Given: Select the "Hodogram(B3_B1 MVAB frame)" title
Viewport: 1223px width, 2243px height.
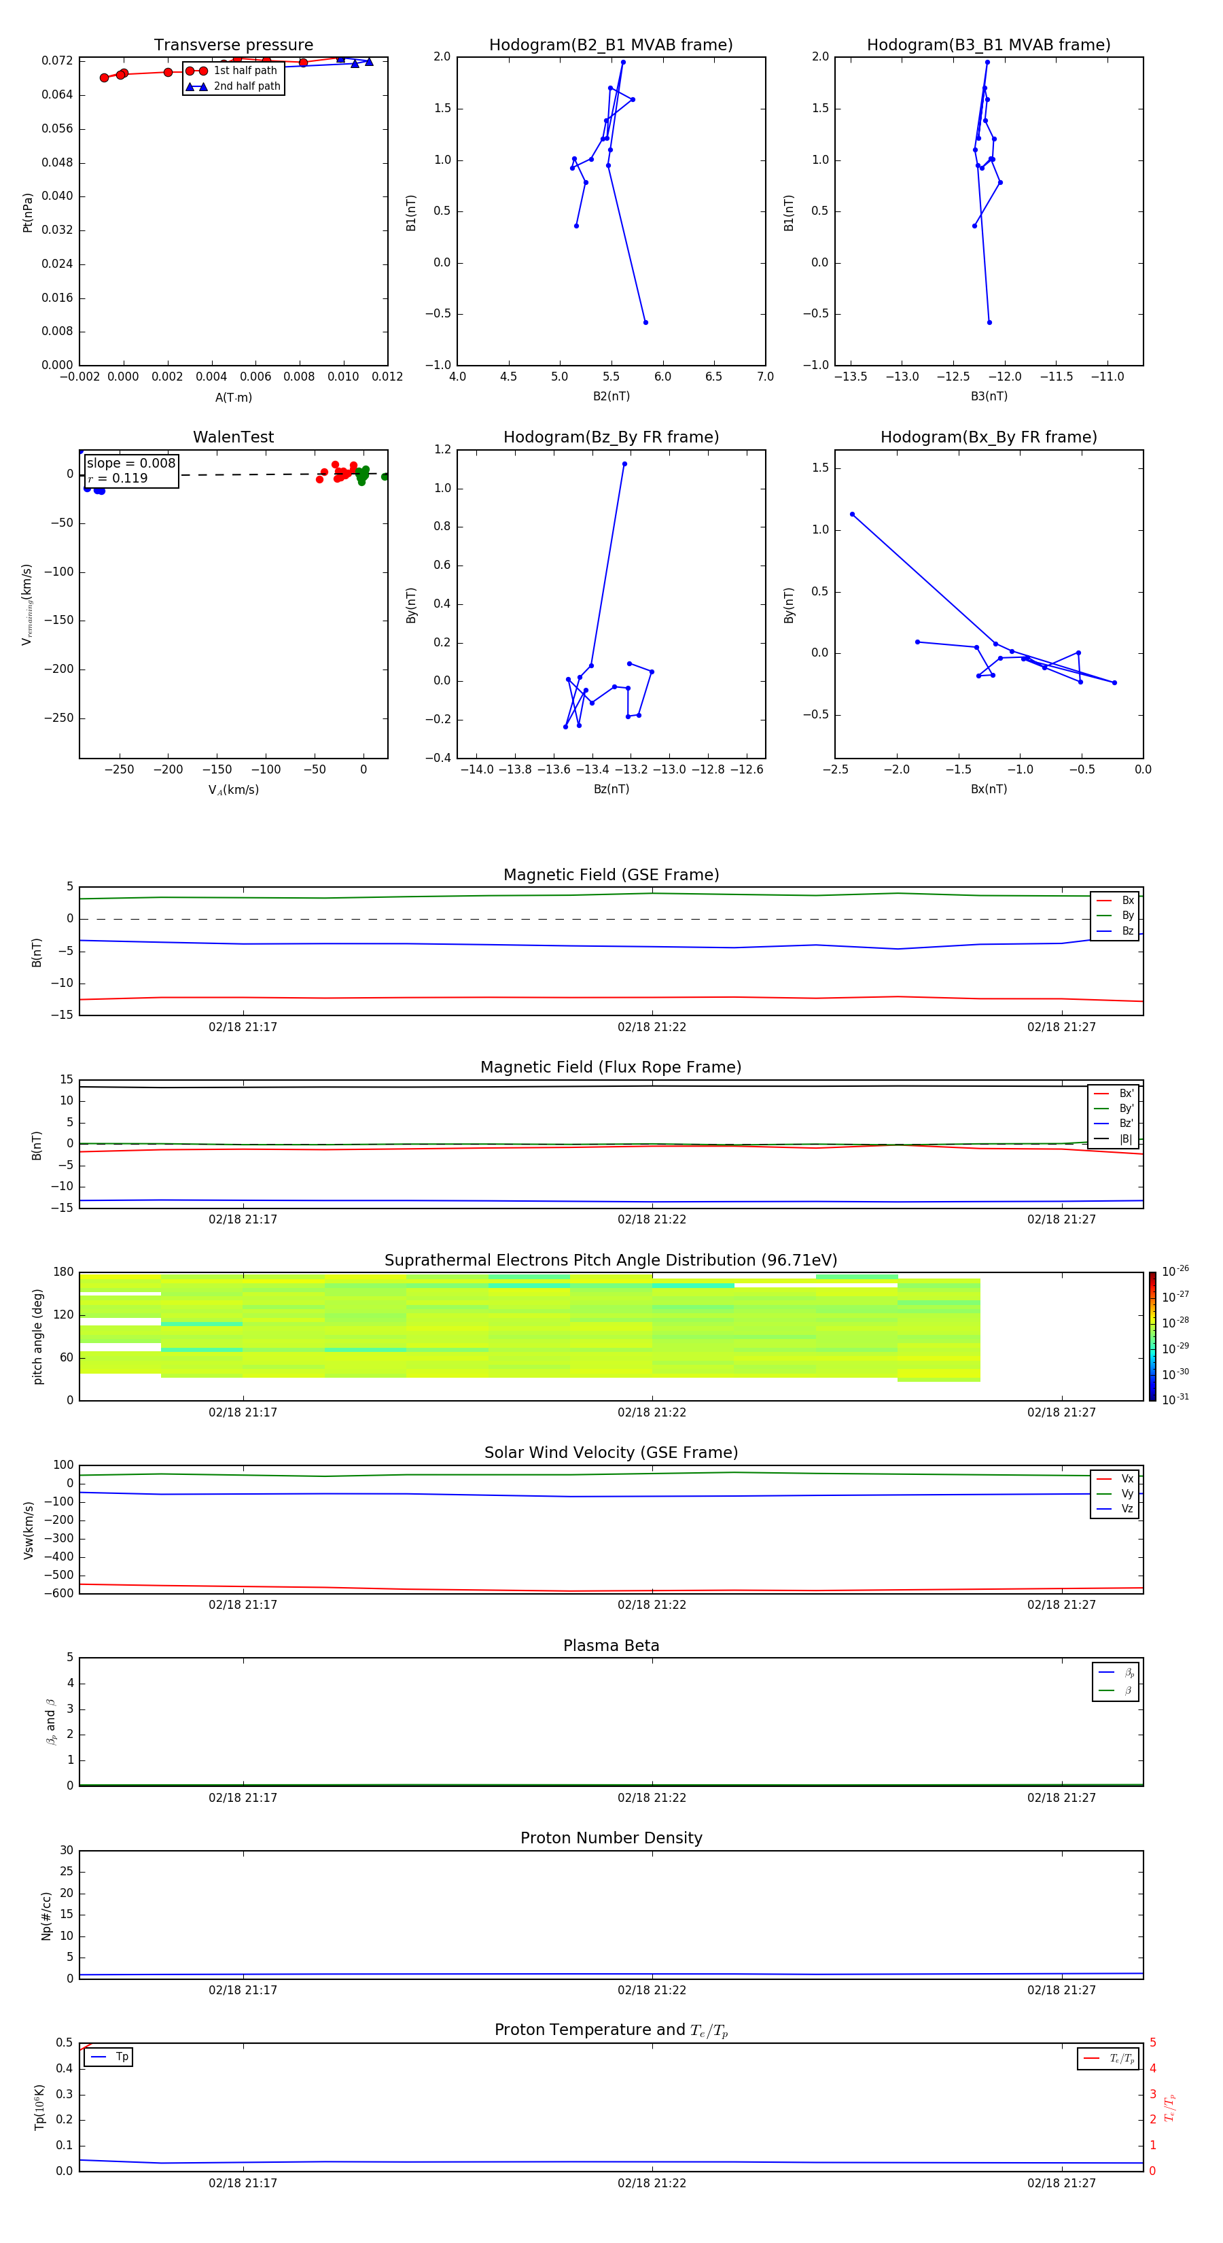Looking at the screenshot, I should [989, 44].
